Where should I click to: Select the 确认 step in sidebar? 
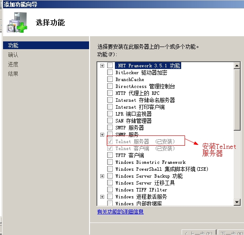pyautogui.click(x=13, y=55)
